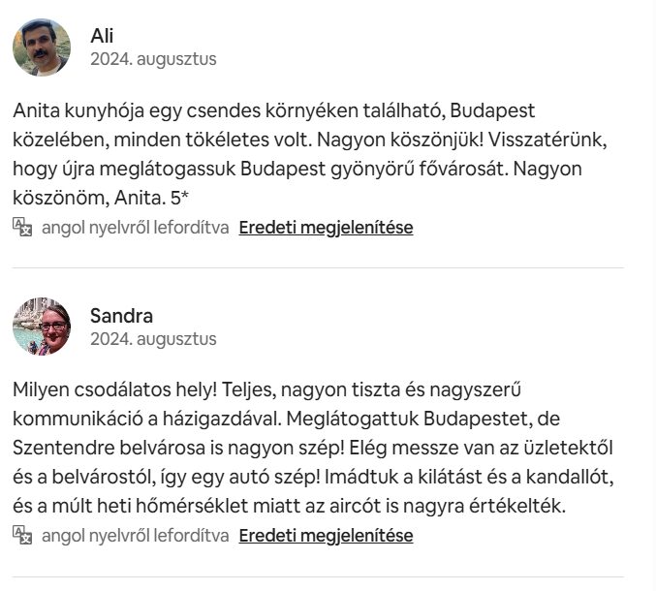The height and width of the screenshot is (591, 656).
Task: Click "angol nyelvről lefordítva" label below Sandra's review
Action: coord(135,535)
